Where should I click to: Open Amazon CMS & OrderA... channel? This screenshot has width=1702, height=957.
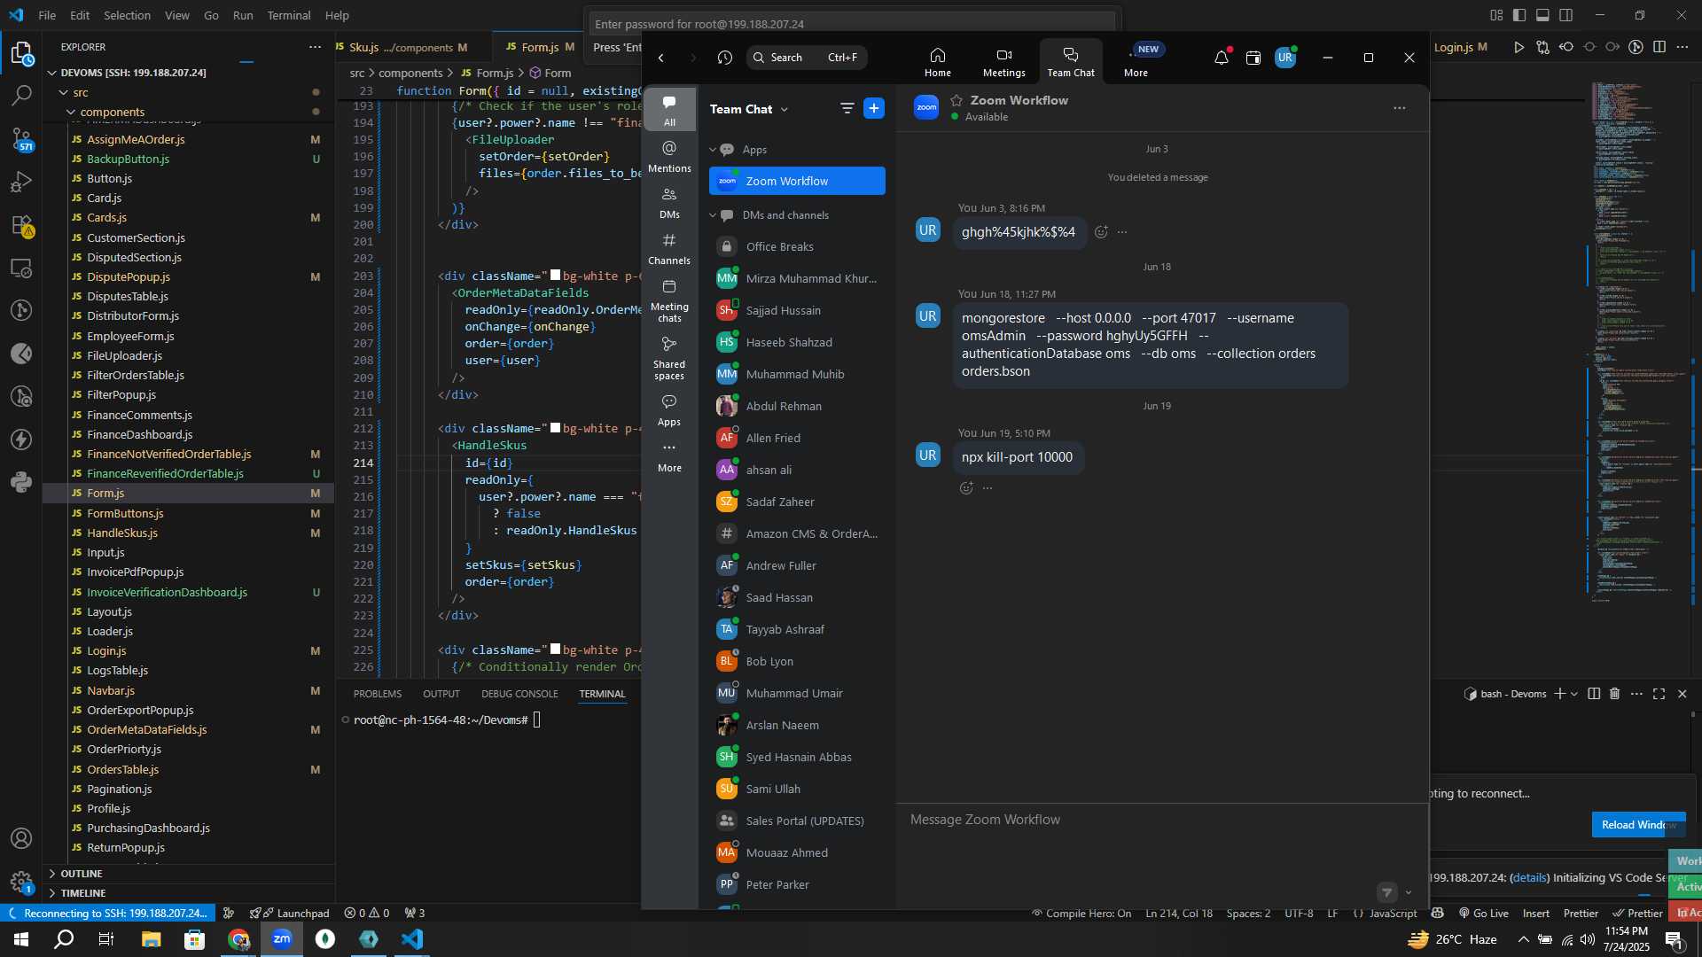(x=797, y=533)
